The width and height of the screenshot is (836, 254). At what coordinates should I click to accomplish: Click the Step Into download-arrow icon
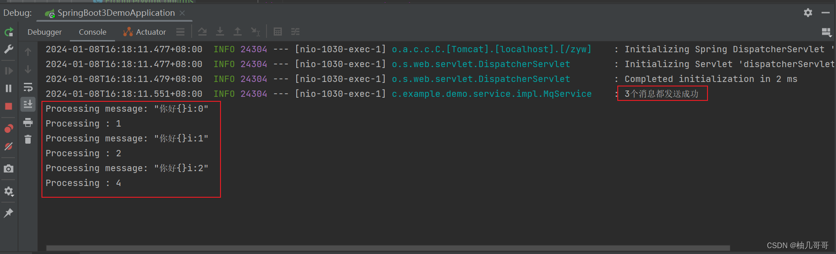coord(220,32)
